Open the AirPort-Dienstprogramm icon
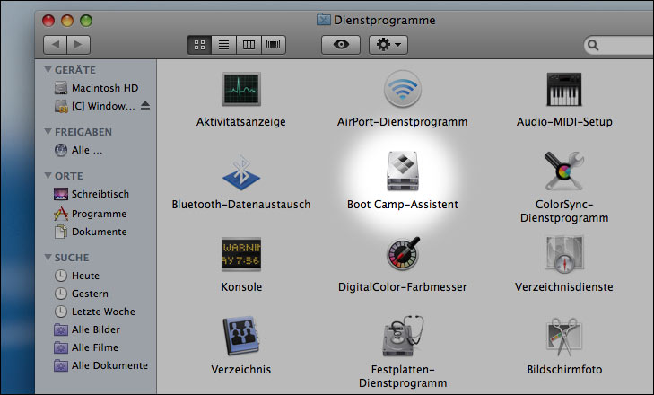The width and height of the screenshot is (654, 395). [x=403, y=89]
